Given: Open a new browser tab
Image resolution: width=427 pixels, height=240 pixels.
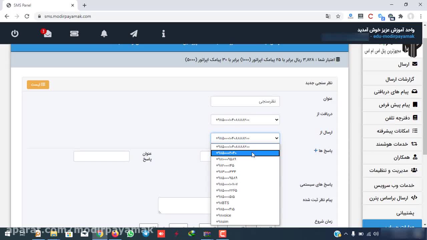Looking at the screenshot, I should click(84, 5).
